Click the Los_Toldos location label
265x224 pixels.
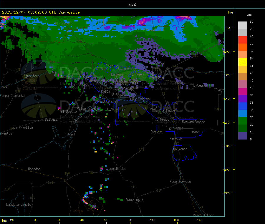[x=117, y=169]
